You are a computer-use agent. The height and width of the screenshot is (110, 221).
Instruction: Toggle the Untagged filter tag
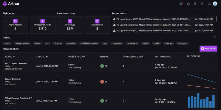[x=182, y=43]
